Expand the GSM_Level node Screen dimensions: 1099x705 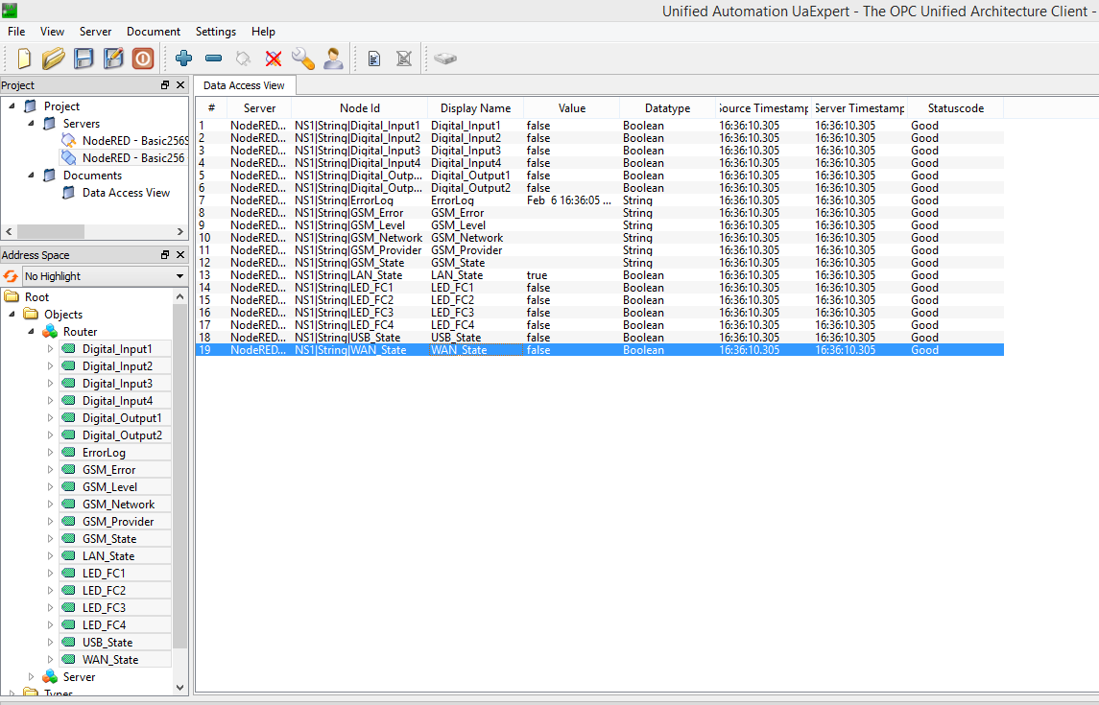(50, 486)
